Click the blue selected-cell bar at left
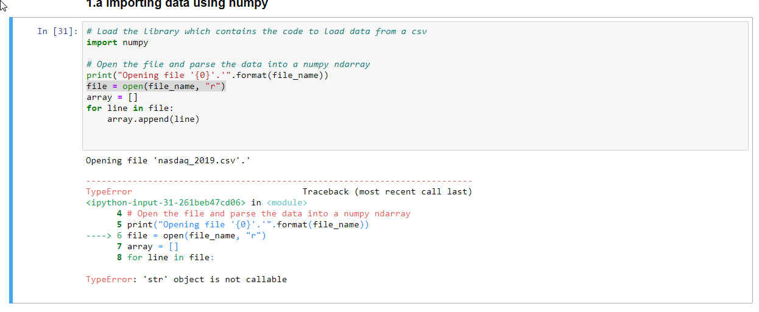Screen dimensions: 759x312 tap(11, 160)
